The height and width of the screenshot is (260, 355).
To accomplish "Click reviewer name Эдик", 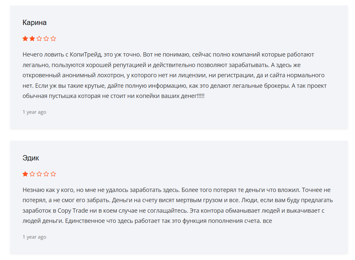I will pos(31,158).
